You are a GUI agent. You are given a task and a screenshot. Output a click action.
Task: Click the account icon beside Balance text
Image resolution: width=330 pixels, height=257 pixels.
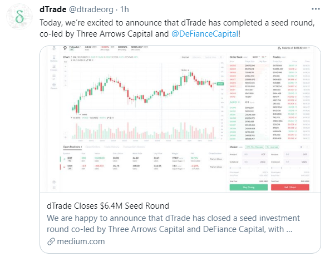tap(279, 48)
